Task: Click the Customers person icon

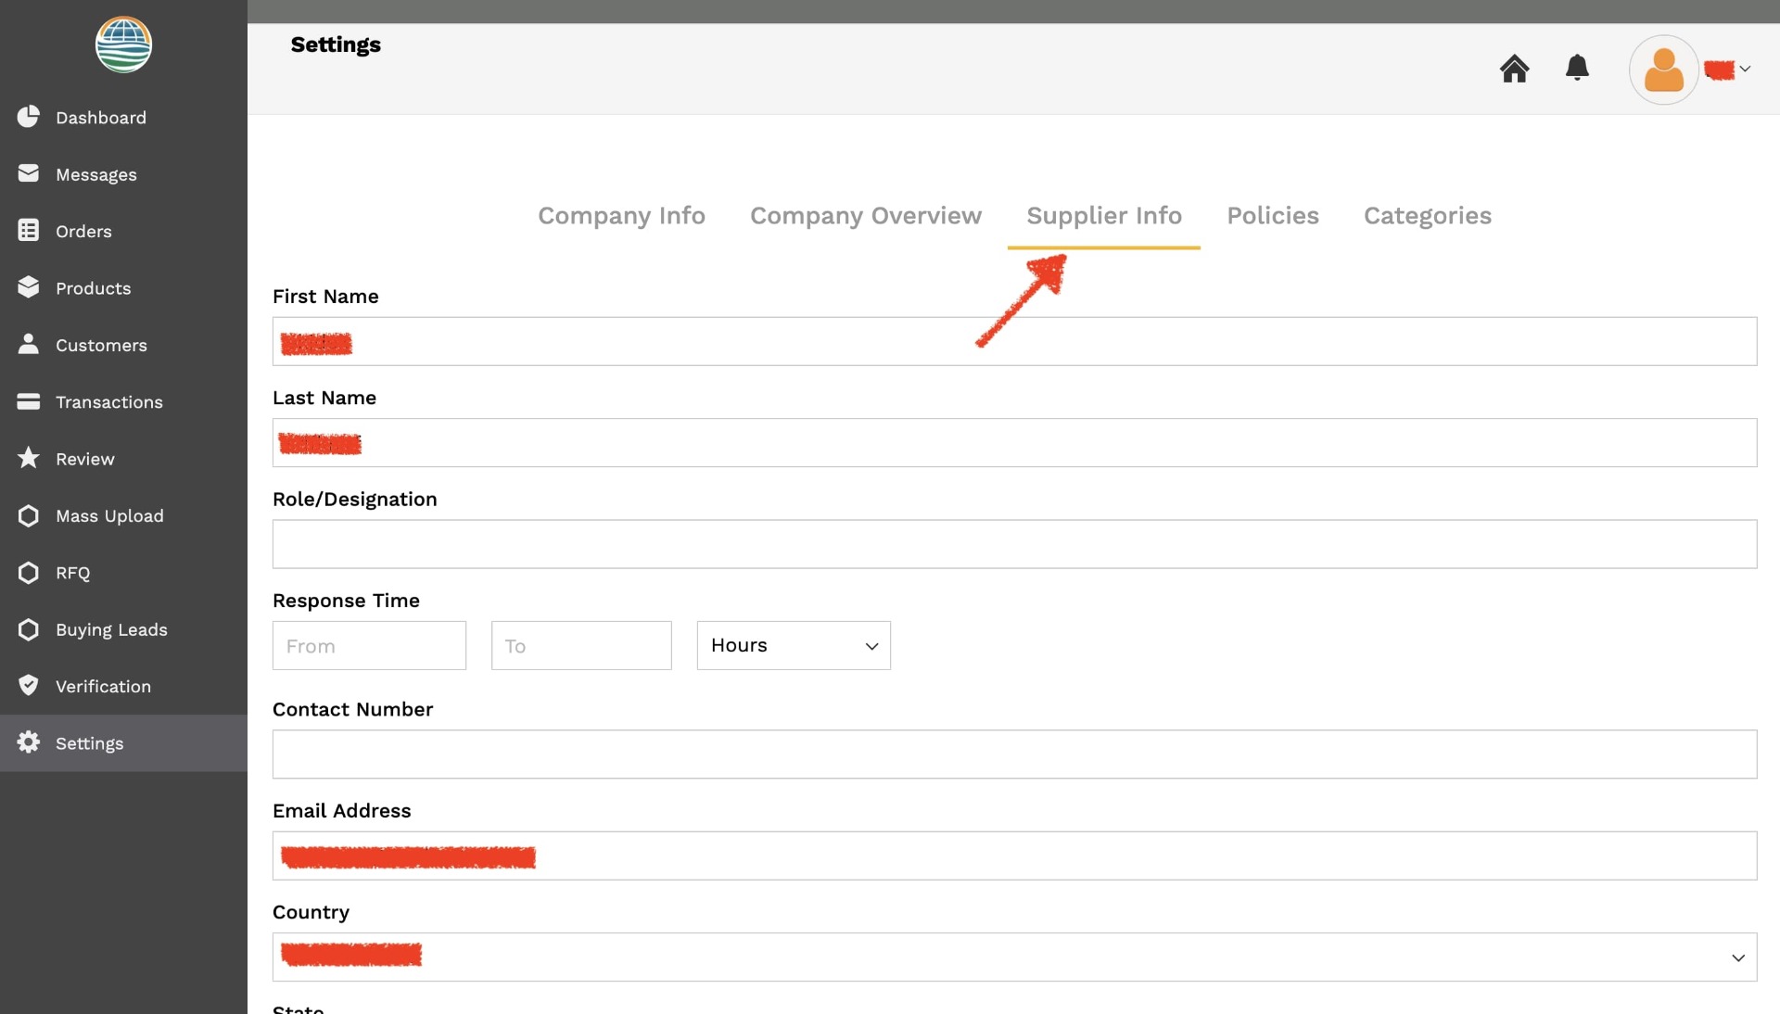Action: (x=29, y=344)
